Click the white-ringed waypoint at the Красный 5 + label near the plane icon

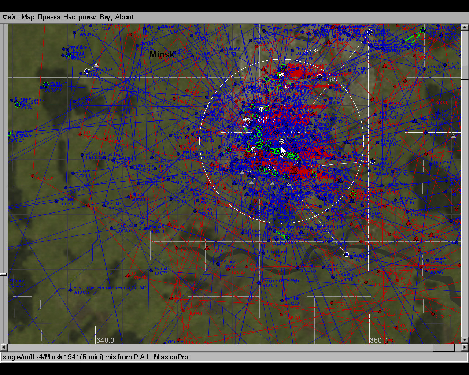(87, 71)
